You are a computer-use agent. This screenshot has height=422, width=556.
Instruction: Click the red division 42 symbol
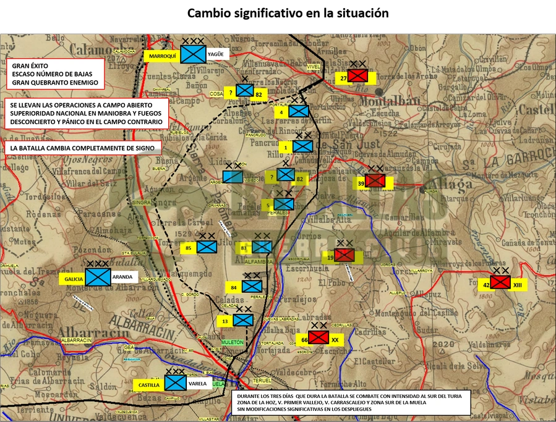tap(500, 282)
